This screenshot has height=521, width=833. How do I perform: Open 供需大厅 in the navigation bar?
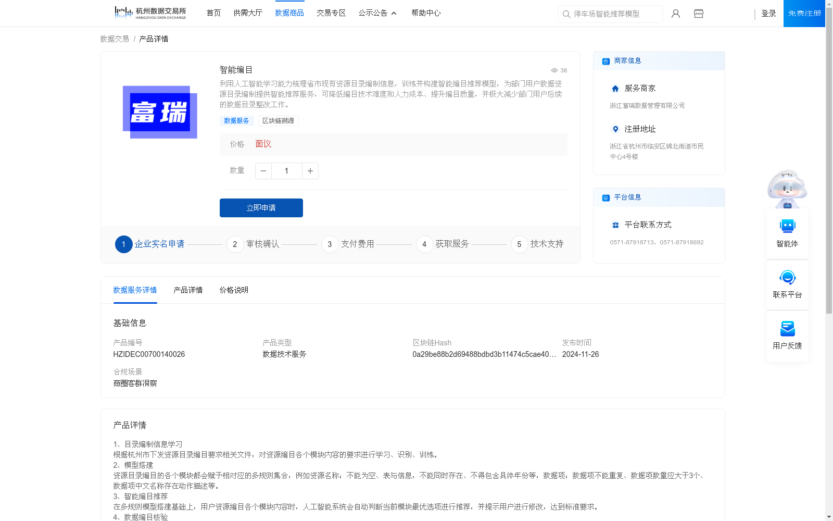(x=248, y=13)
